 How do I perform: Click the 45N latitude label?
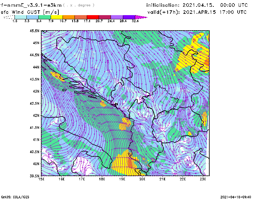point(36,43)
